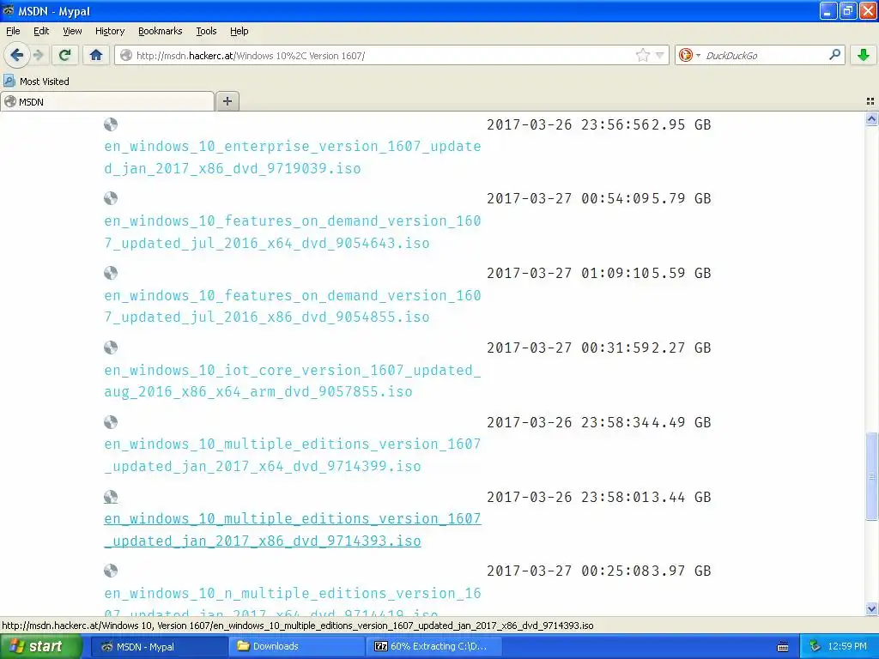Download features on demand x86 9054855 iso
879x659 pixels.
(292, 306)
